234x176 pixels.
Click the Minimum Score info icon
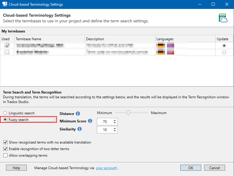90,121
